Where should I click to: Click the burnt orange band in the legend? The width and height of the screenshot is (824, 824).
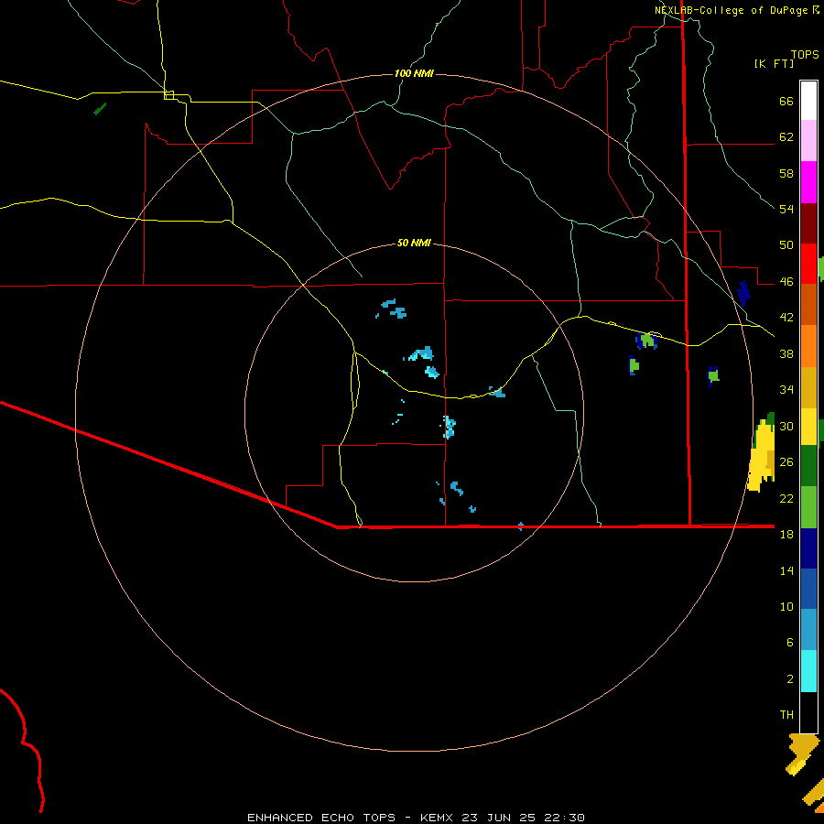(x=808, y=305)
